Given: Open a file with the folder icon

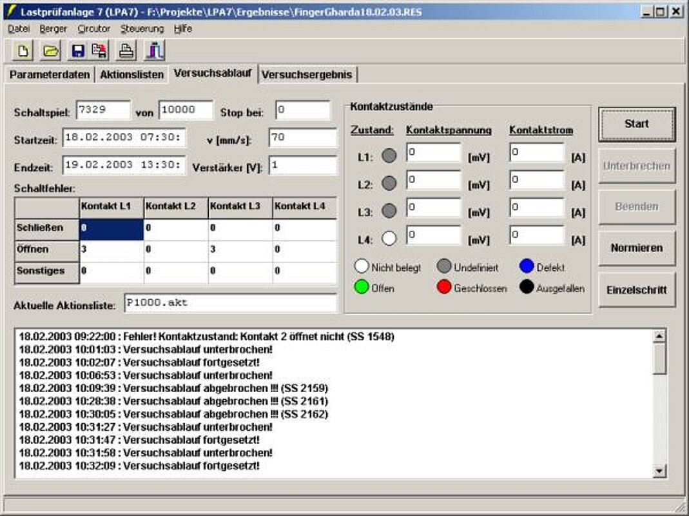Looking at the screenshot, I should click(x=50, y=51).
